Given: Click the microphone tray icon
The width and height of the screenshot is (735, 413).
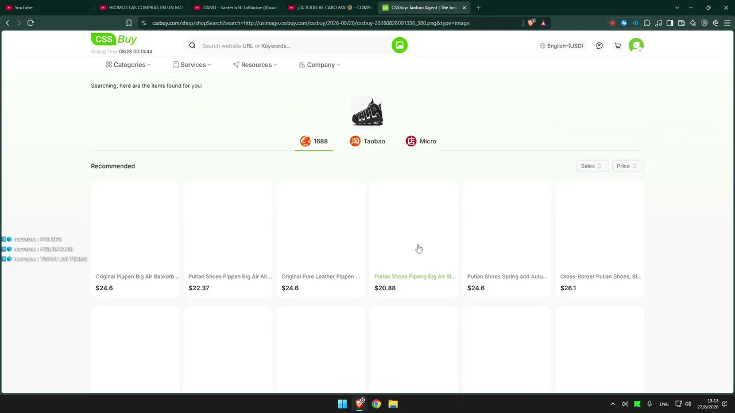Looking at the screenshot, I should (649, 404).
